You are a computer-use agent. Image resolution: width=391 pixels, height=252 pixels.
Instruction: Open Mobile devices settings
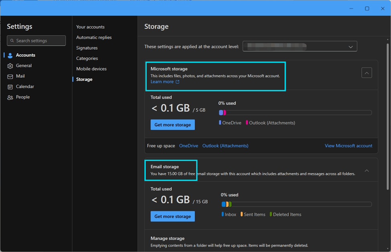coord(91,69)
